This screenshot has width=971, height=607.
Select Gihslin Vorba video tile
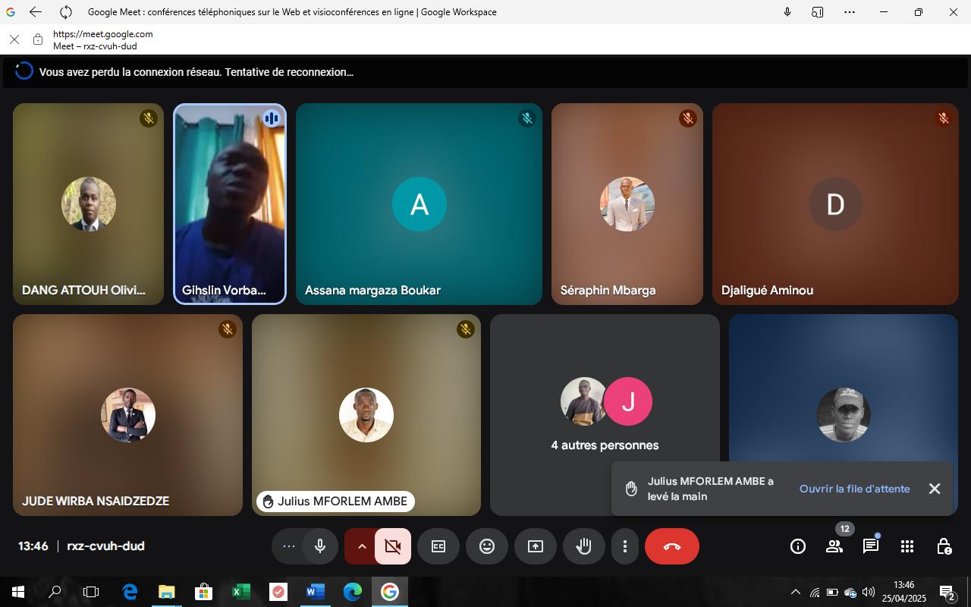point(230,204)
